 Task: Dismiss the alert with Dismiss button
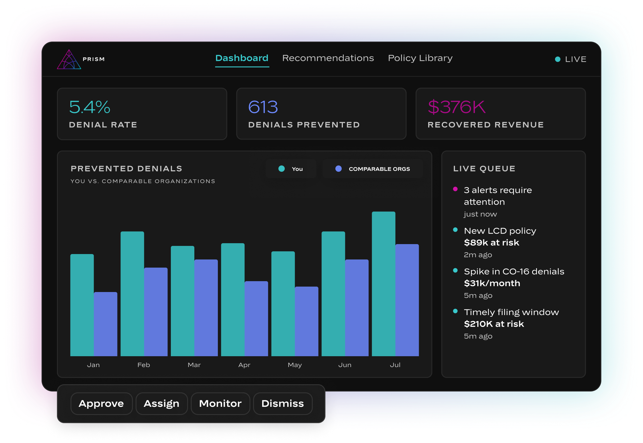tap(283, 404)
